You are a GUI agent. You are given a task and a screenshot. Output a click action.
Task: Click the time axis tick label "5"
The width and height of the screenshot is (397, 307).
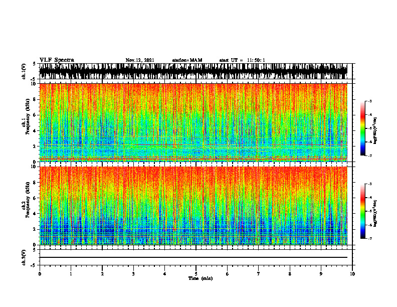[196, 274]
